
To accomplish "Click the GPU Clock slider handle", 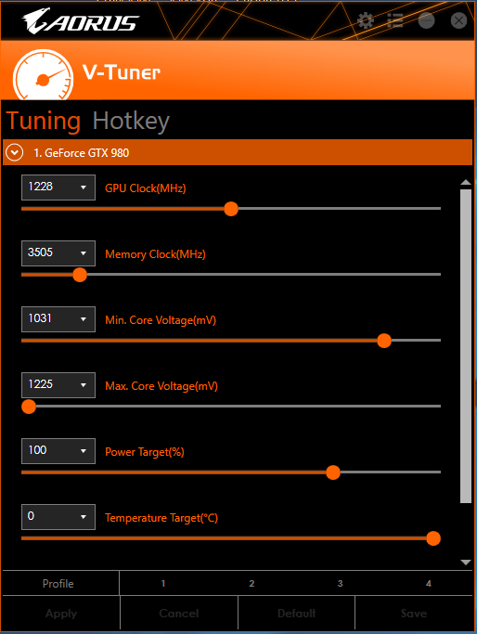I will point(231,209).
